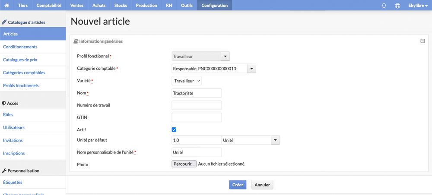Open Profils fonctionnels in the sidebar
Screen dimensions: 432x195
(33, 85)
